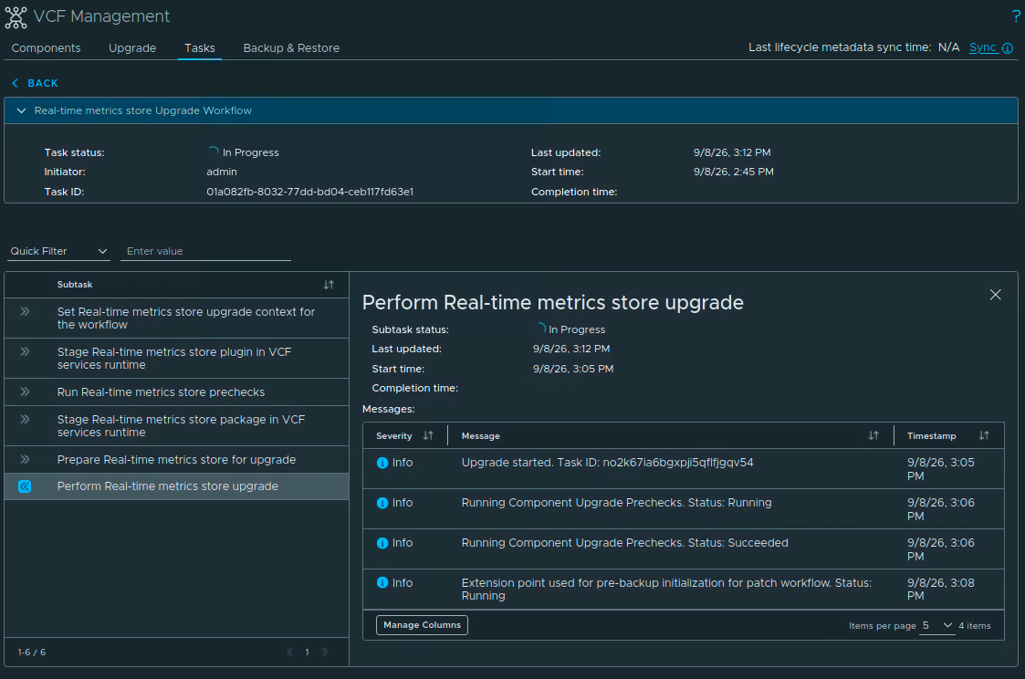
Task: Open the help question mark icon
Action: [x=1016, y=17]
